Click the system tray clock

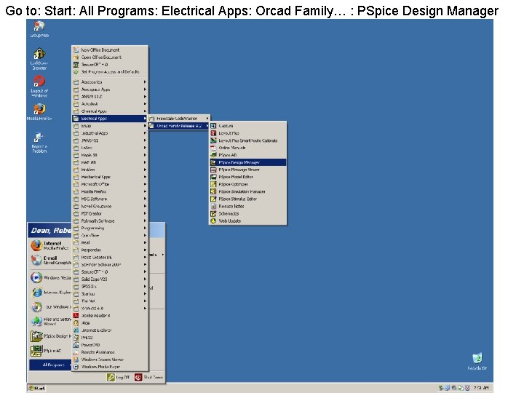(x=481, y=388)
